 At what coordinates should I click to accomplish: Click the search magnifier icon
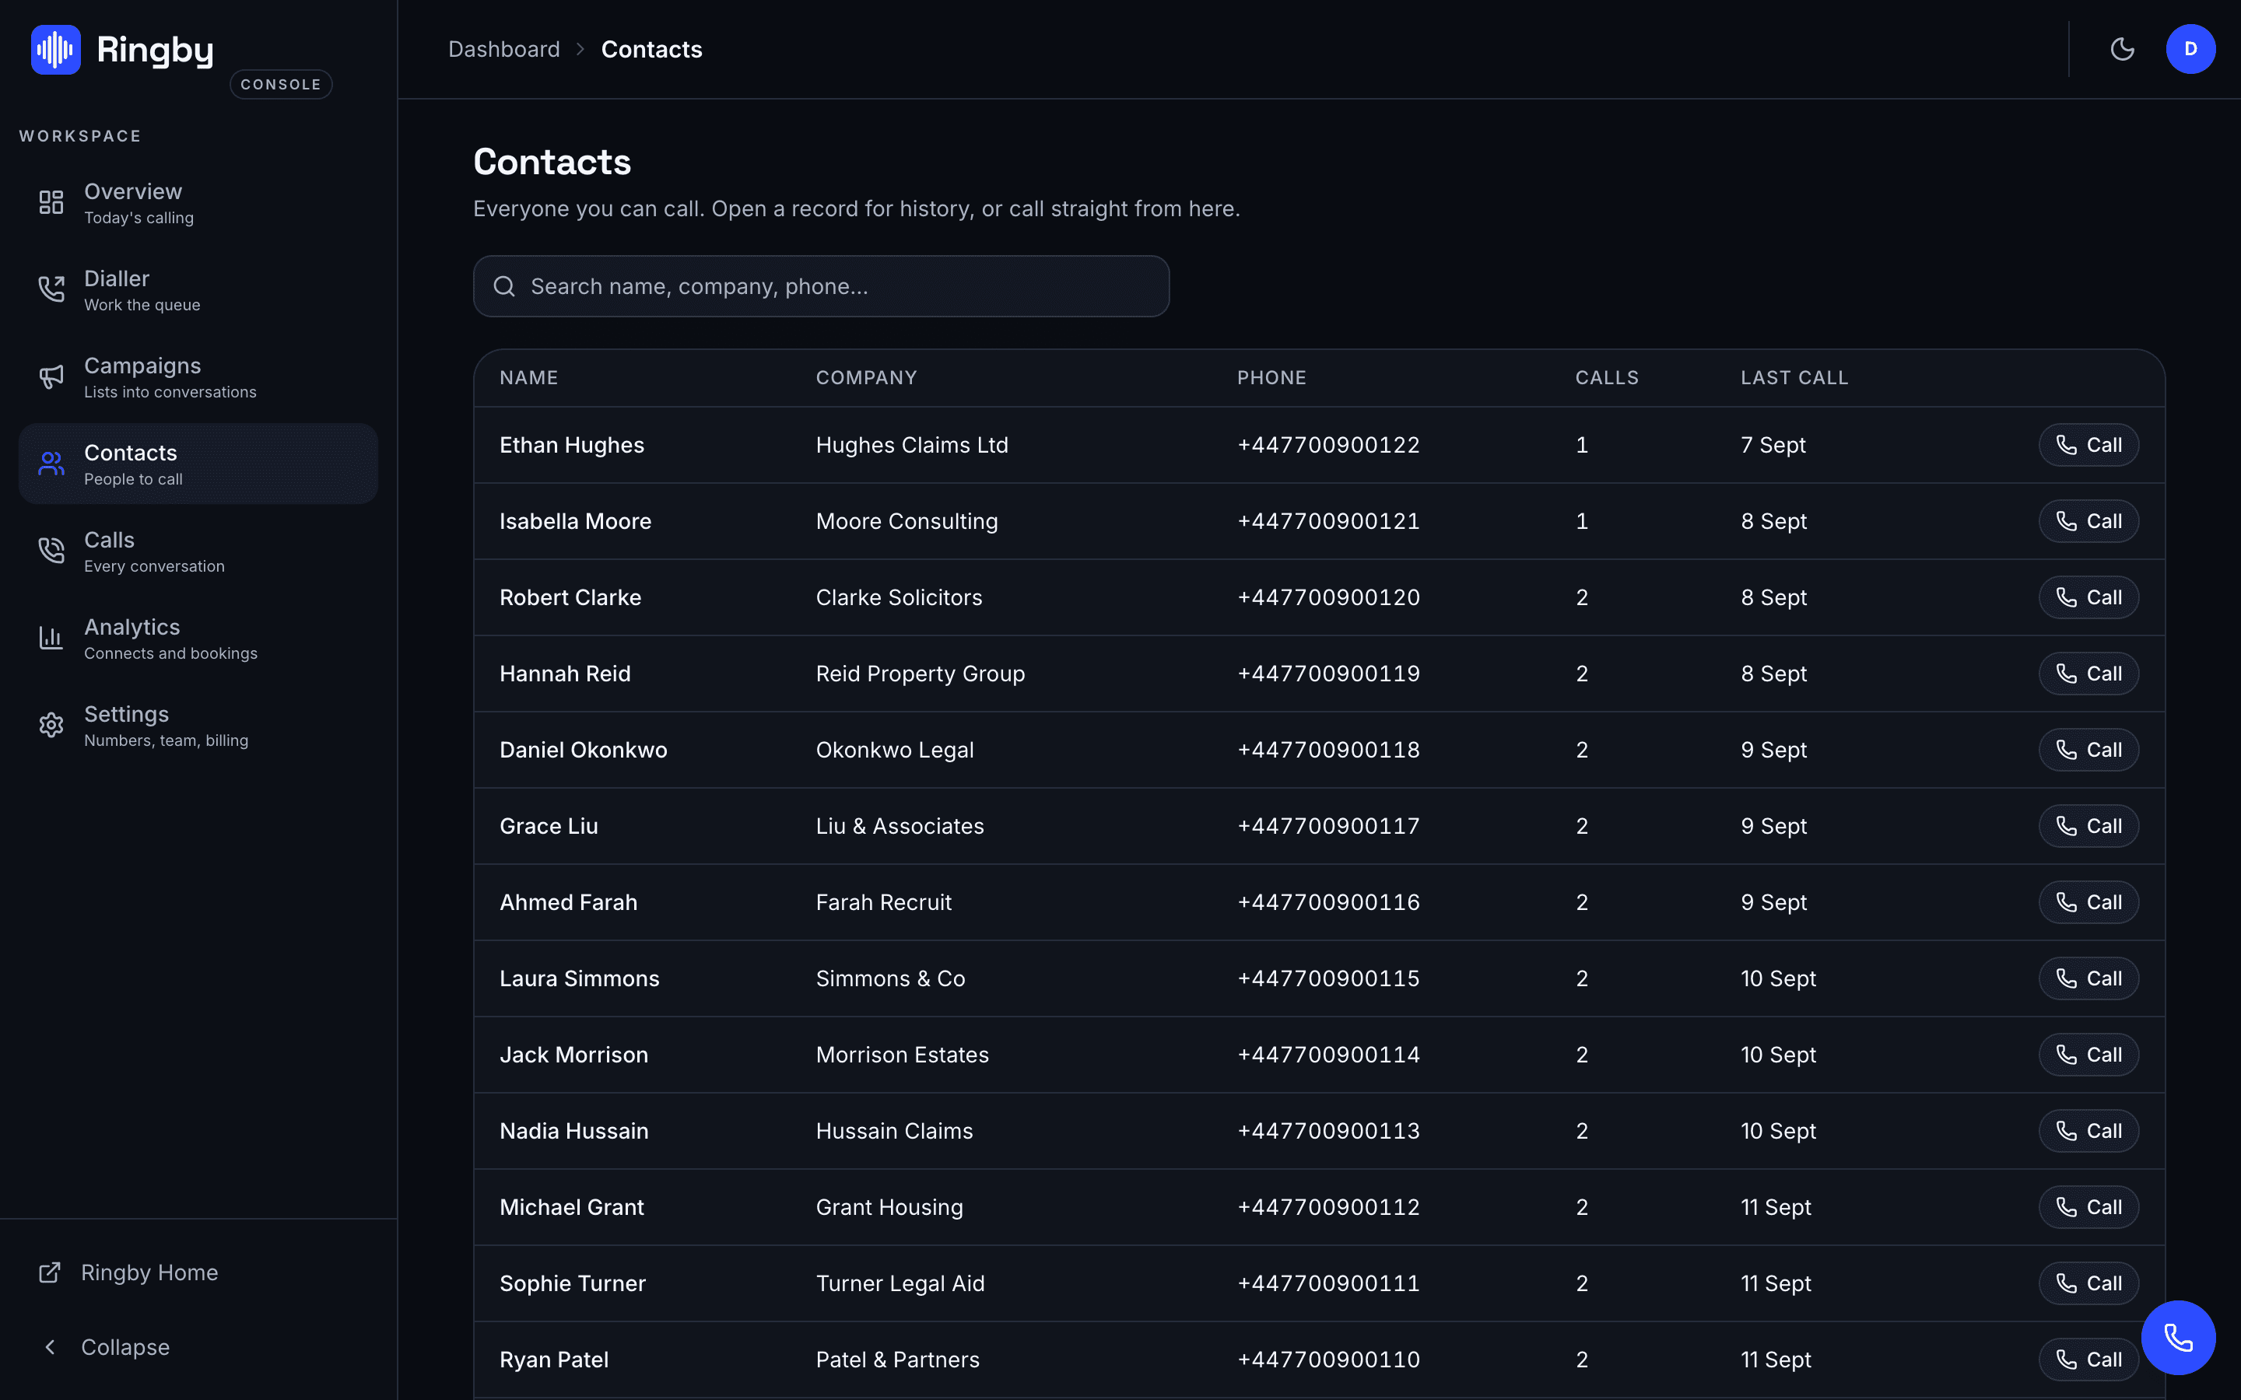tap(503, 286)
